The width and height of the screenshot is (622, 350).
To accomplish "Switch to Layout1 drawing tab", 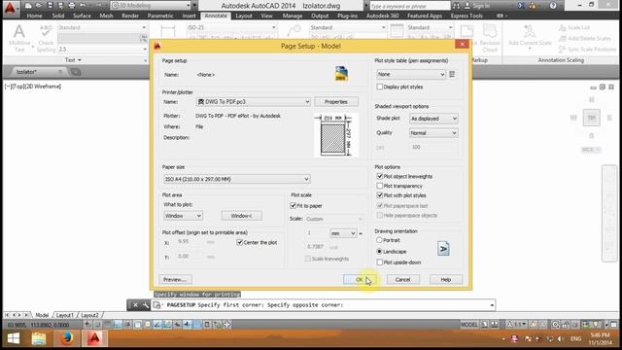I will coord(65,315).
